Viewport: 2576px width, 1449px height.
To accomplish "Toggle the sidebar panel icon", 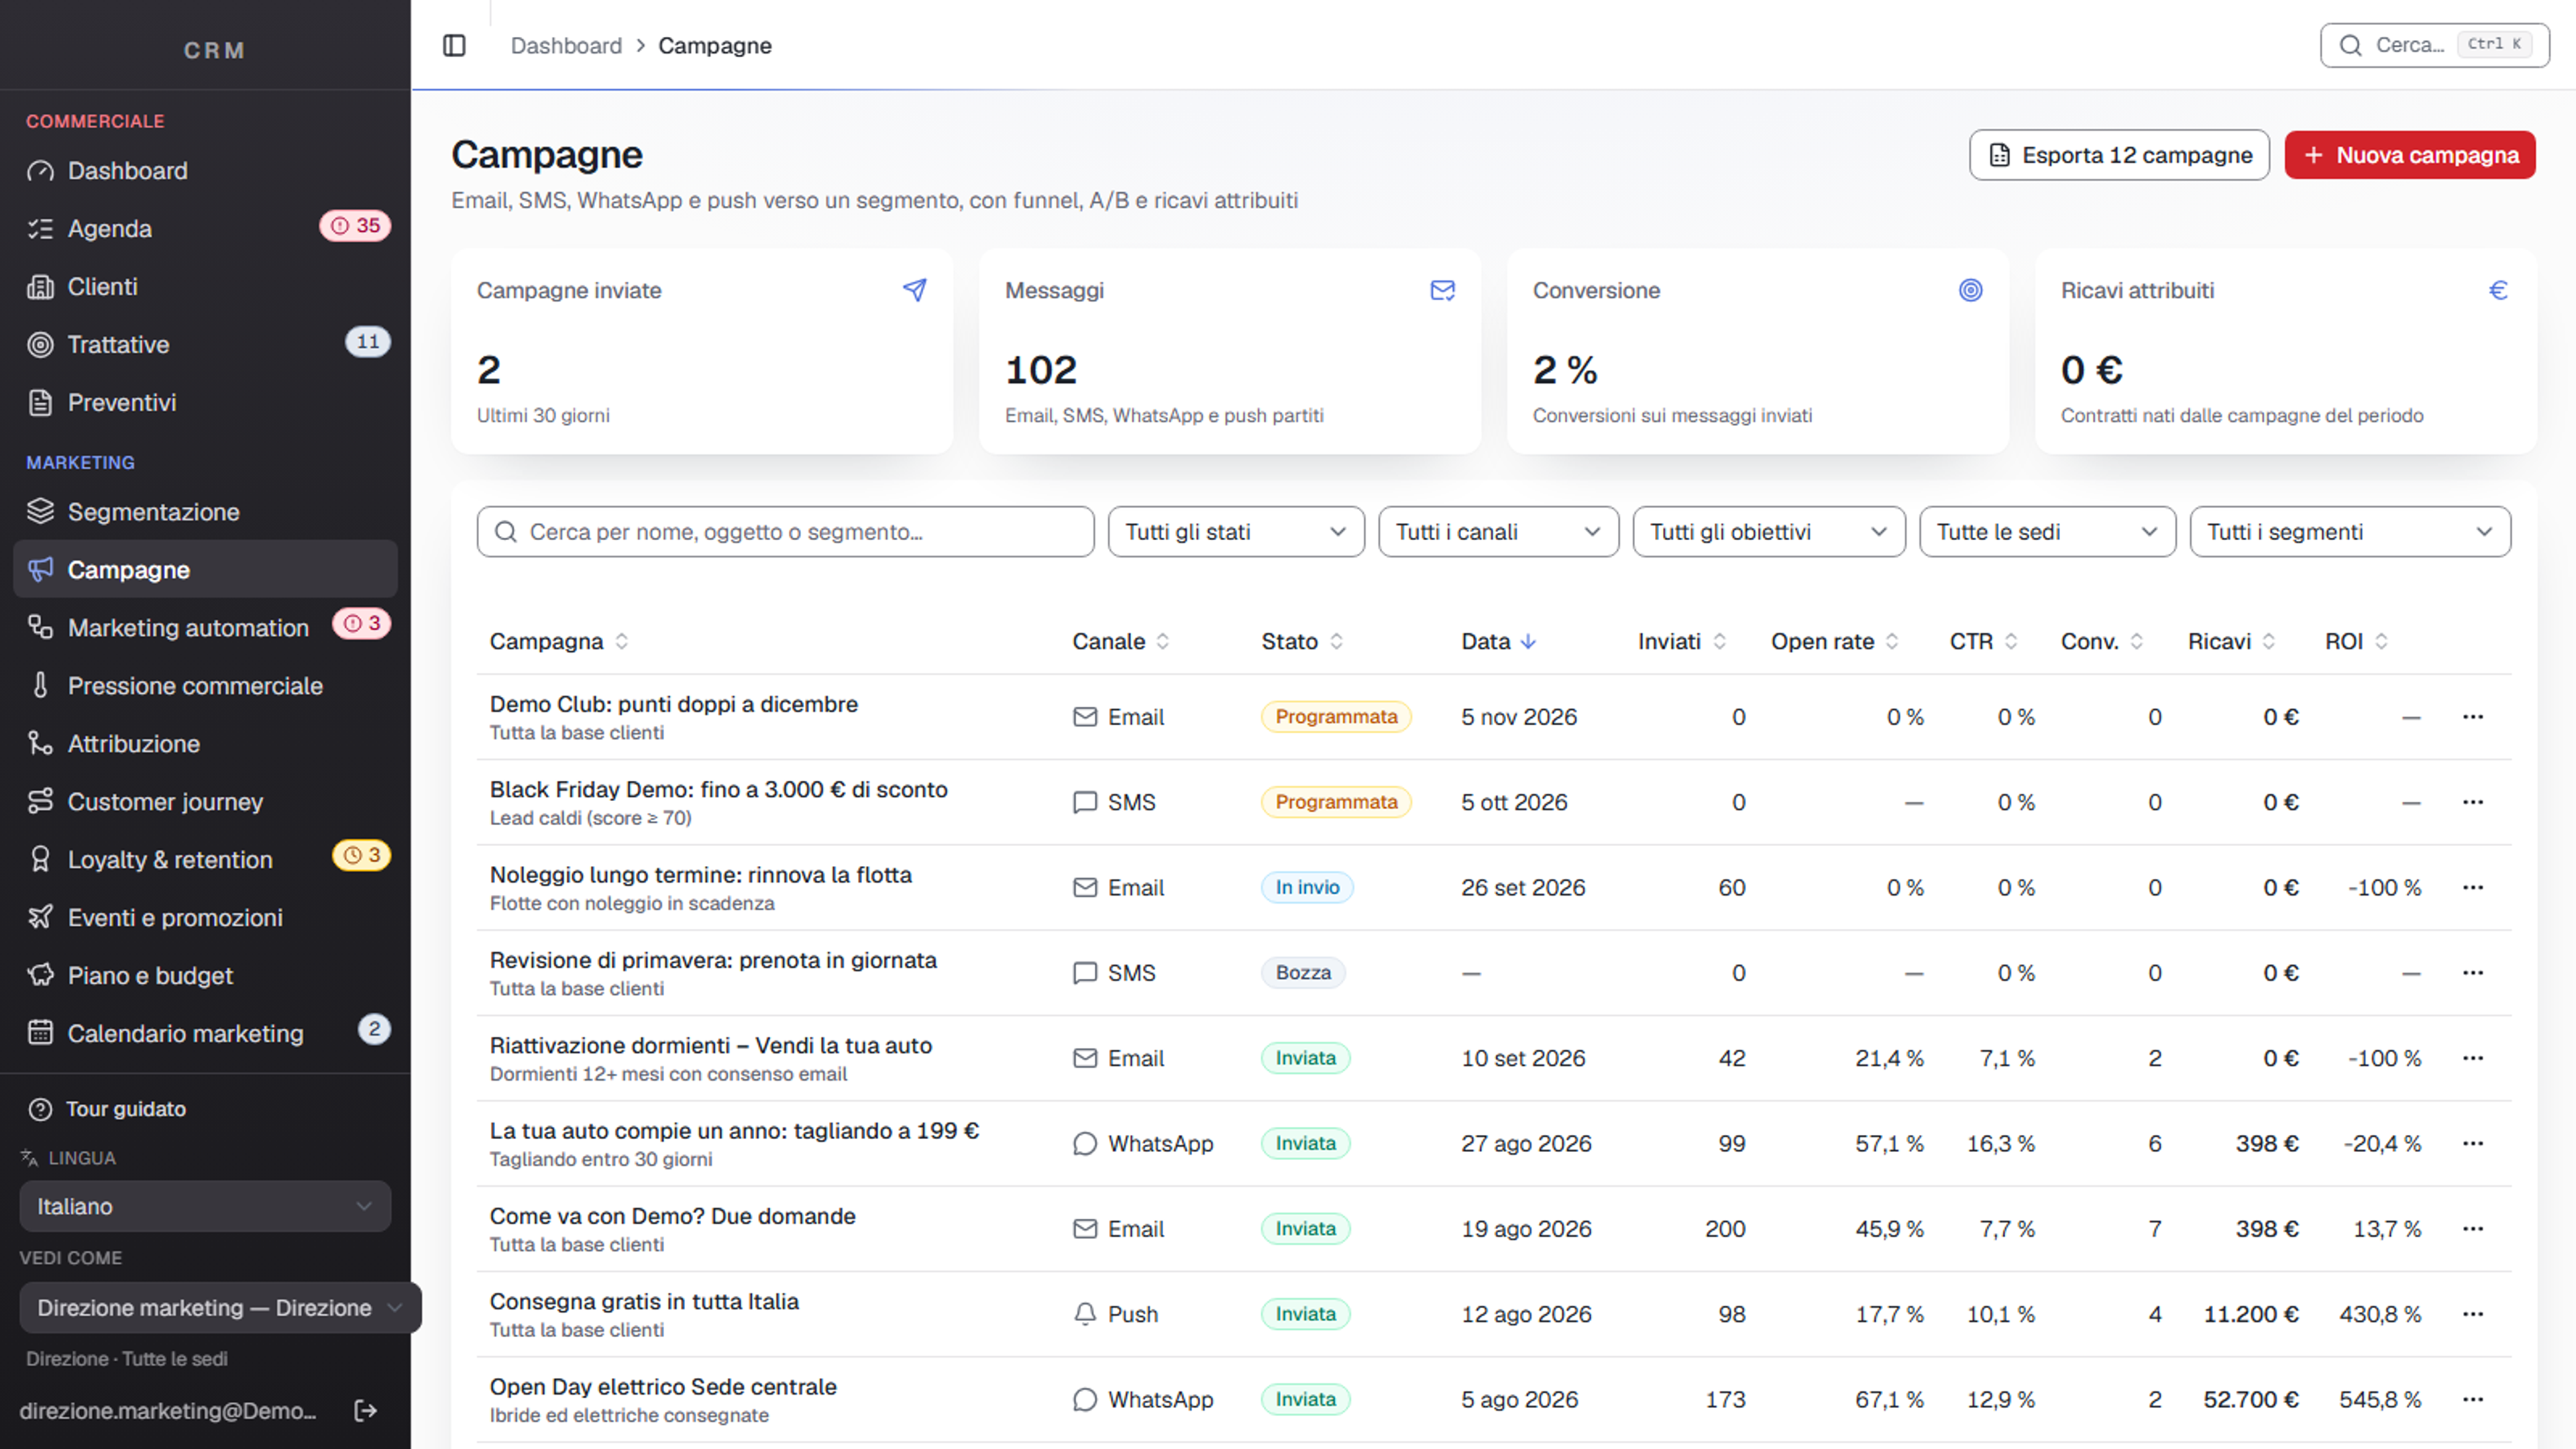I will (454, 46).
